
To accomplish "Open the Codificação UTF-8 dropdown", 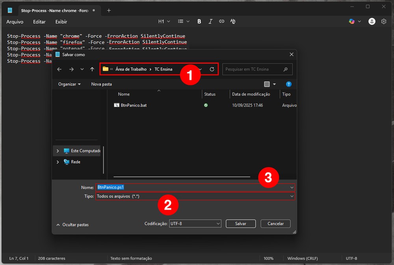I will click(x=195, y=224).
